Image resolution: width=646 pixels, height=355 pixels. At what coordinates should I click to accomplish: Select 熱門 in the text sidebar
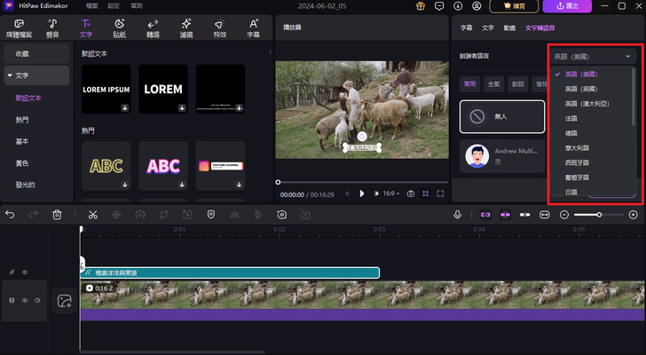21,120
